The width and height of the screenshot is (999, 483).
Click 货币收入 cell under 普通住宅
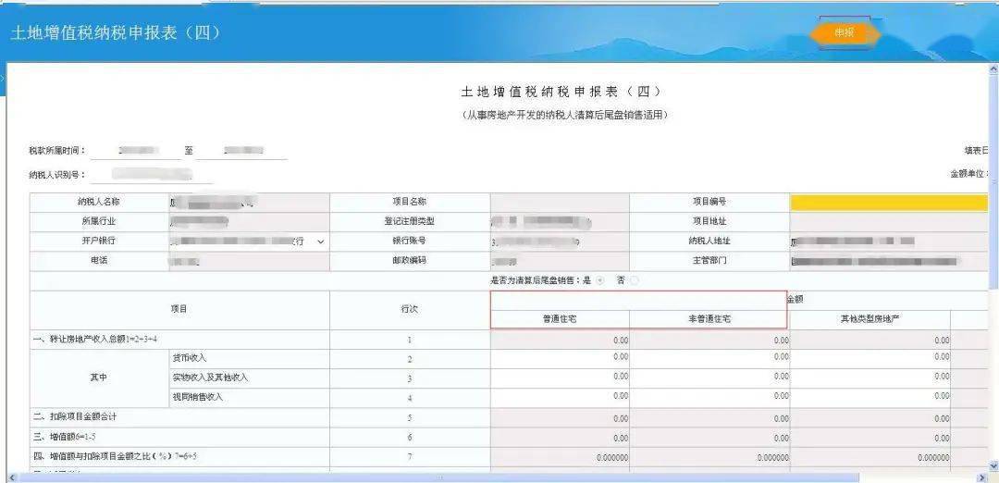coord(560,359)
